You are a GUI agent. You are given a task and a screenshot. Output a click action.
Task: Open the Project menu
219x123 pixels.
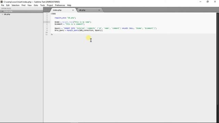point(50,5)
